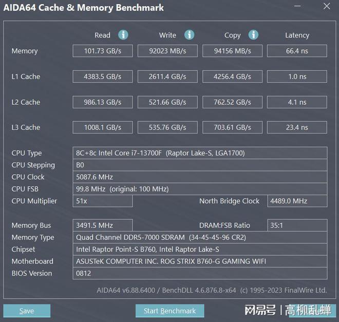Select L2 Cache latency 4.1 ns

297,102
